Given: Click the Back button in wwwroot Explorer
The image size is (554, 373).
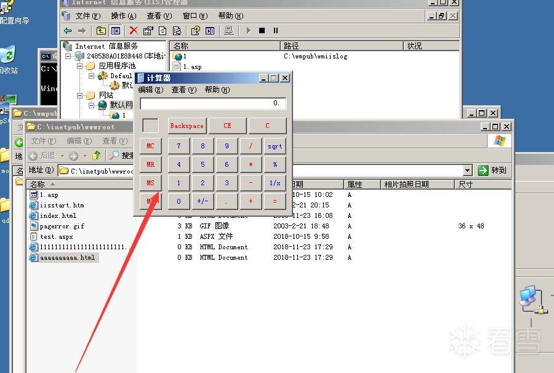Looking at the screenshot, I should [x=42, y=155].
